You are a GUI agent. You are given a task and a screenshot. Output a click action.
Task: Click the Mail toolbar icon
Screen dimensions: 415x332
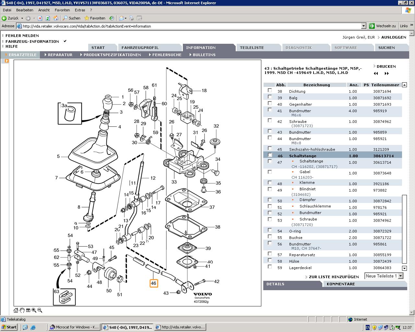pyautogui.click(x=121, y=18)
